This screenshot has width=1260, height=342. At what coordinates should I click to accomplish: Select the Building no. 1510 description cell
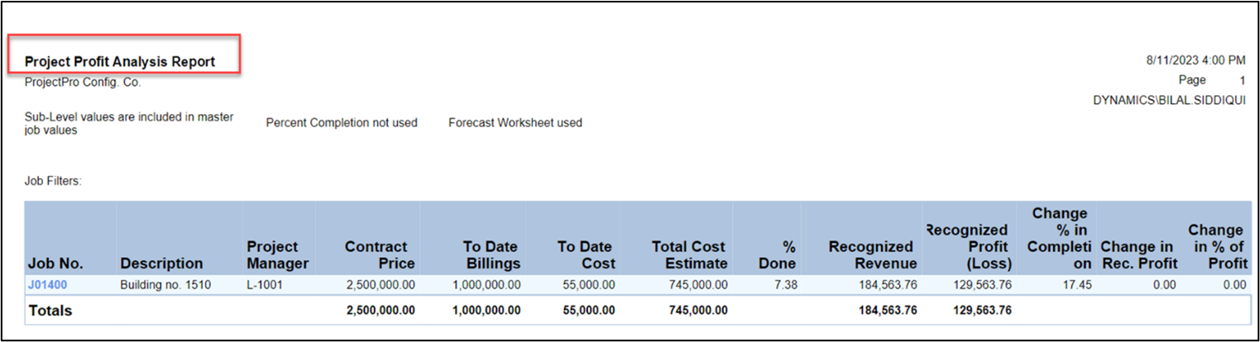tap(165, 285)
